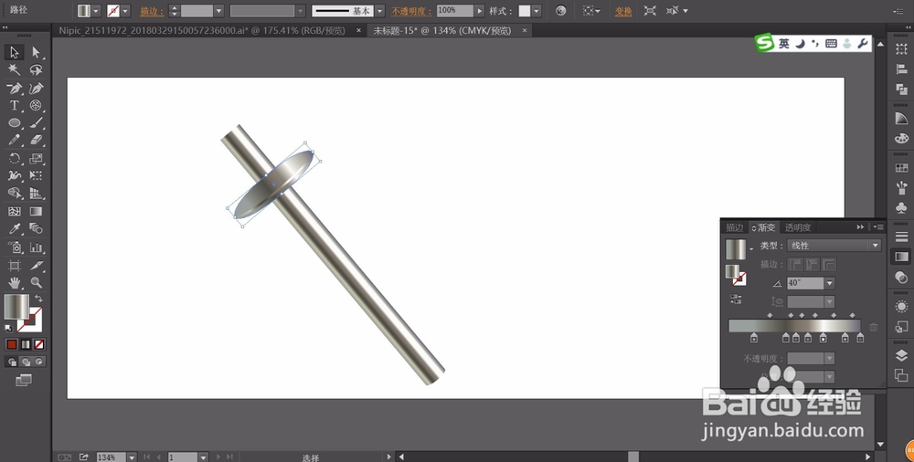
Task: Swap fill and stroke arrows
Action: [x=39, y=299]
